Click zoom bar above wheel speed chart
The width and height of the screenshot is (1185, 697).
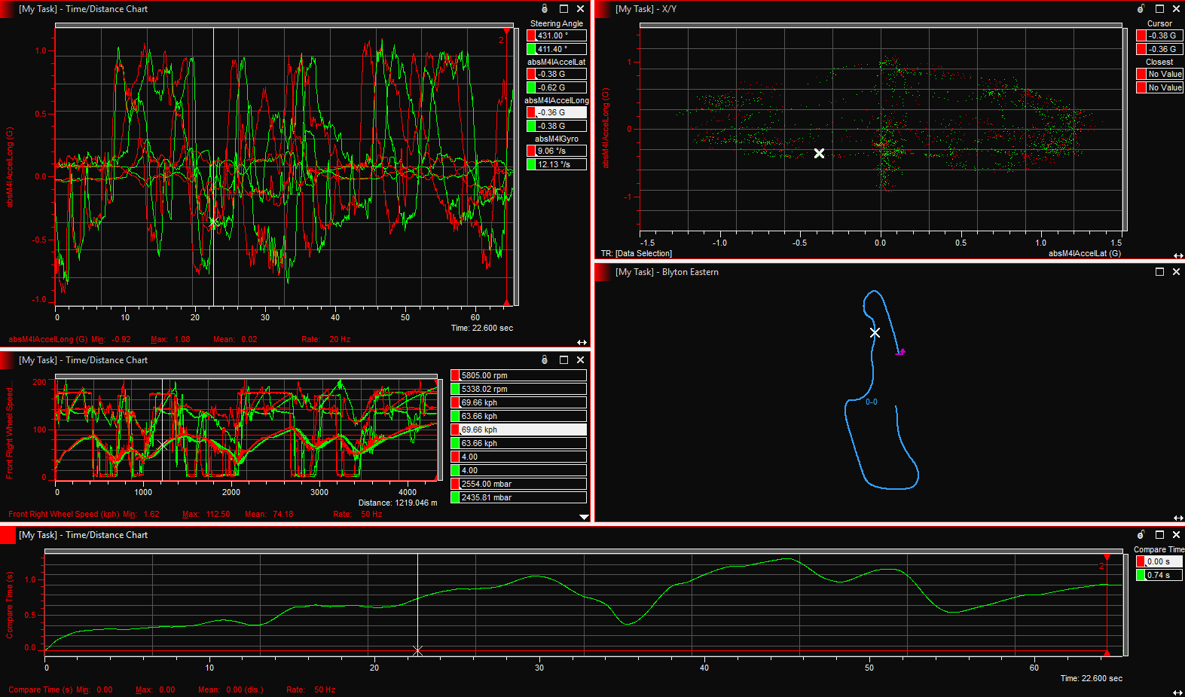pos(246,376)
